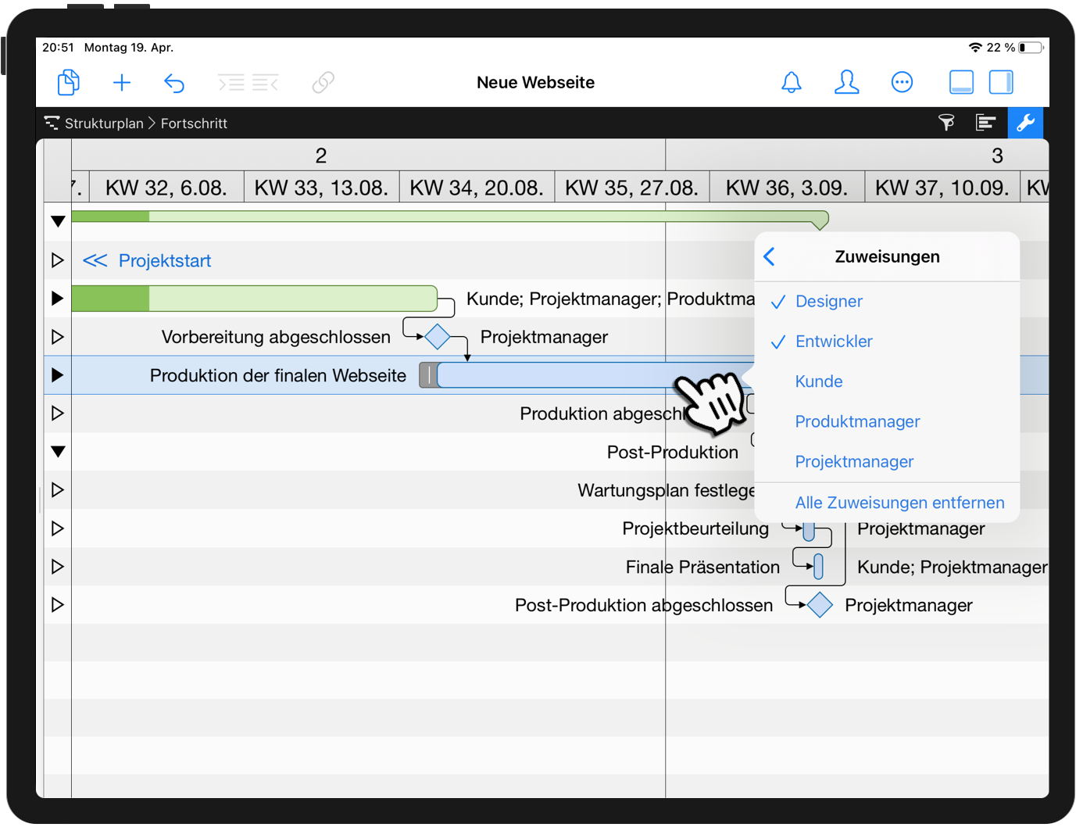This screenshot has width=1076, height=827.
Task: Open notifications with the bell icon
Action: pos(792,82)
